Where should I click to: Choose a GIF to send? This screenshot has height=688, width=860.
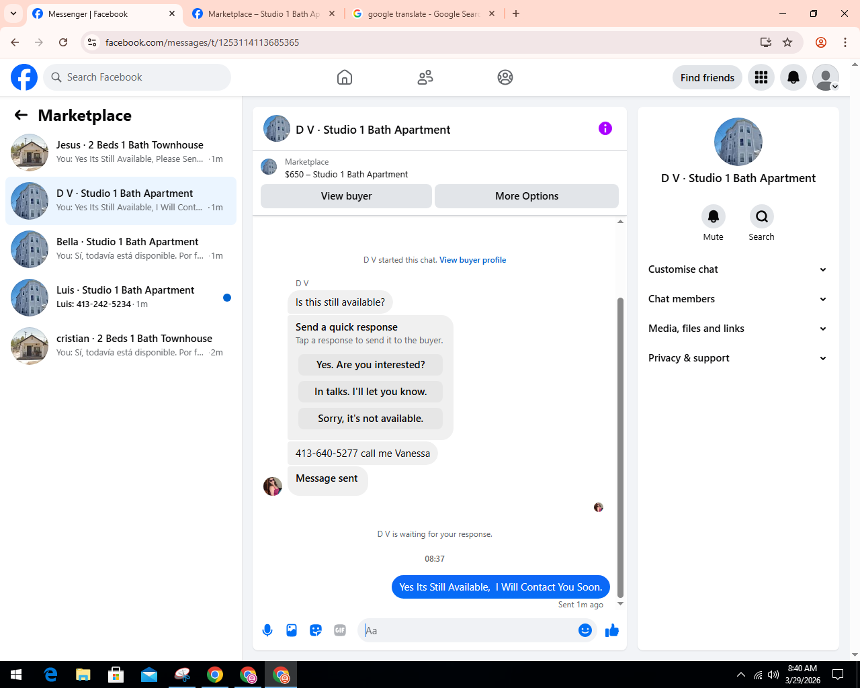340,630
